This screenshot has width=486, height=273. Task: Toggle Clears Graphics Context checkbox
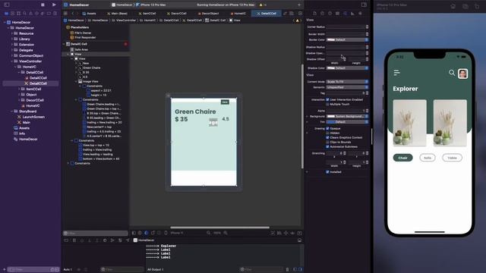(x=327, y=137)
